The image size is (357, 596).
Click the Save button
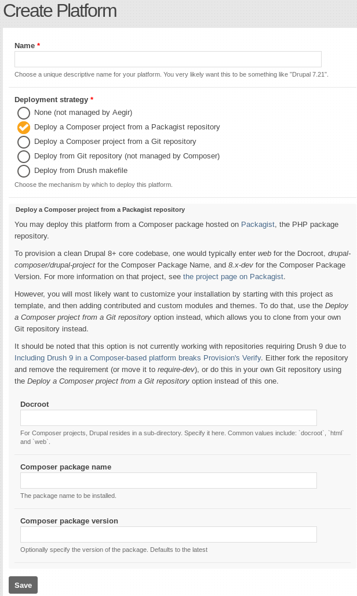[23, 585]
